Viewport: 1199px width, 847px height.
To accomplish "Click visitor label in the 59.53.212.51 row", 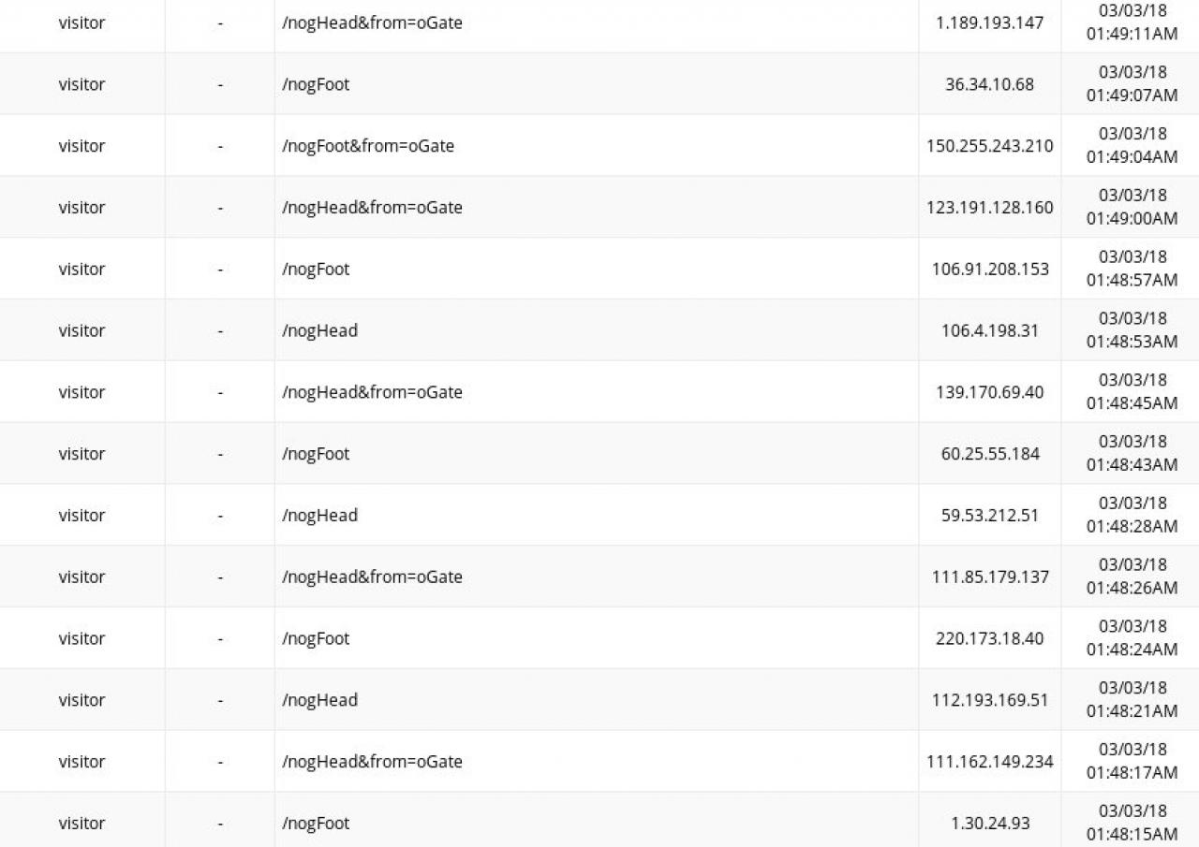I will tap(81, 516).
